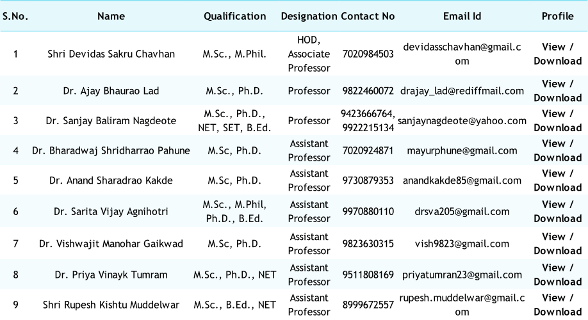This screenshot has height=320, width=588.
Task: Select the email mayurphune@gmail.com
Action: (462, 151)
